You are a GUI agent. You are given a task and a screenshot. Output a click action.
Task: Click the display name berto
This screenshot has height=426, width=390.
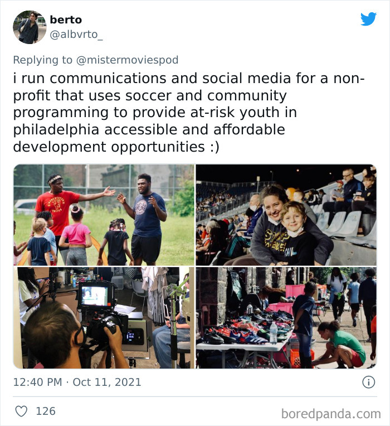point(66,20)
